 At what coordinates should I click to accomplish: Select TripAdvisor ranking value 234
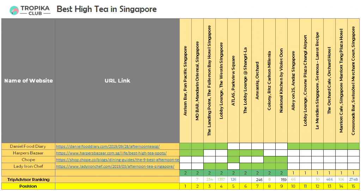(x=209, y=179)
